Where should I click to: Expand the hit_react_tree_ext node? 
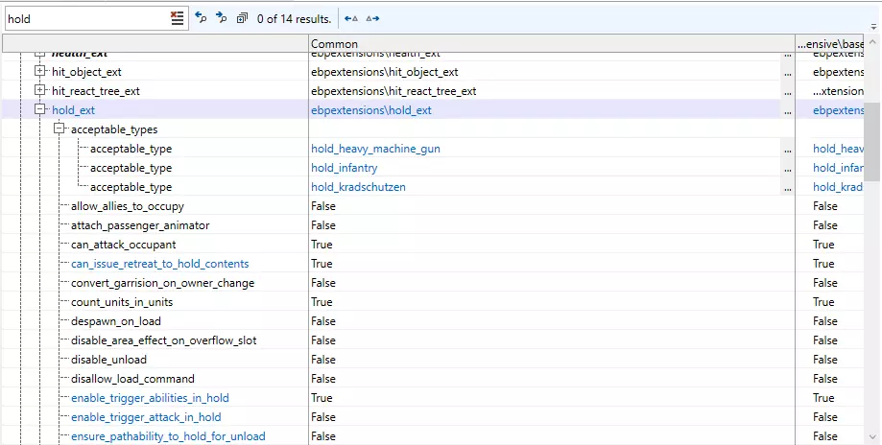[x=40, y=91]
